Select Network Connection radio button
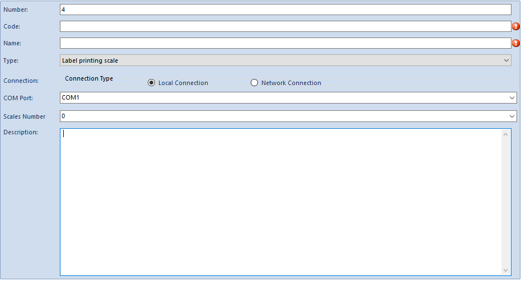The width and height of the screenshot is (521, 281). [x=254, y=83]
